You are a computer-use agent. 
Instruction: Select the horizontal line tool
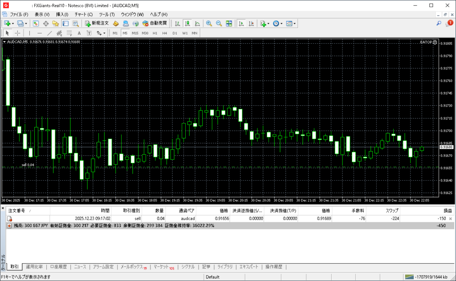coord(40,33)
